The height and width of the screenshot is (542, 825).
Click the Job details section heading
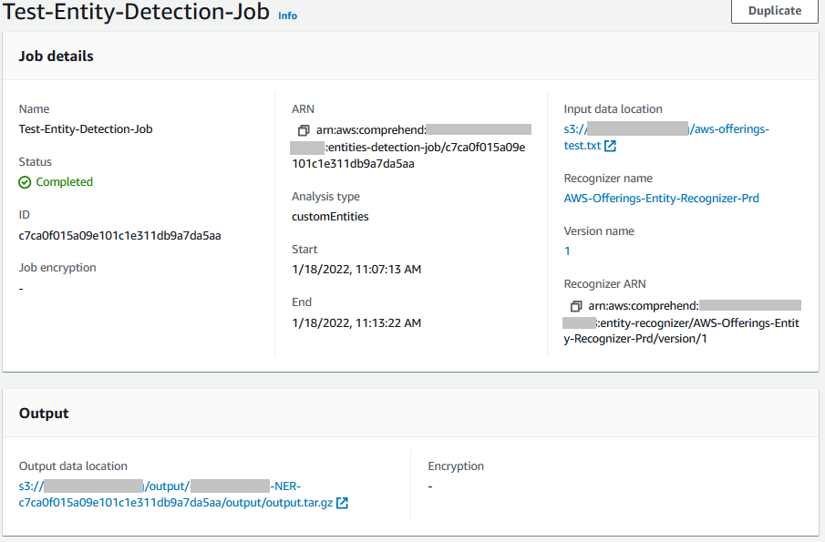pos(57,56)
